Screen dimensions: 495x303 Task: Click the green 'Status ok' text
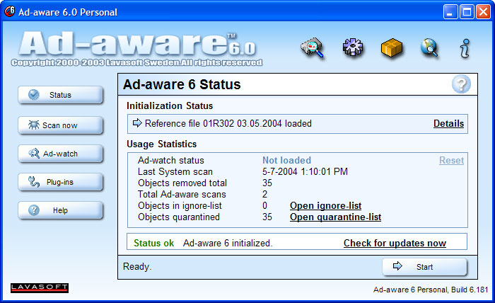coord(153,243)
